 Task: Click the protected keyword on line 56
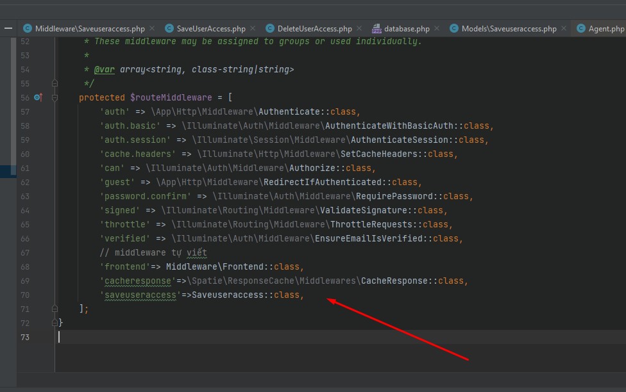(x=102, y=98)
